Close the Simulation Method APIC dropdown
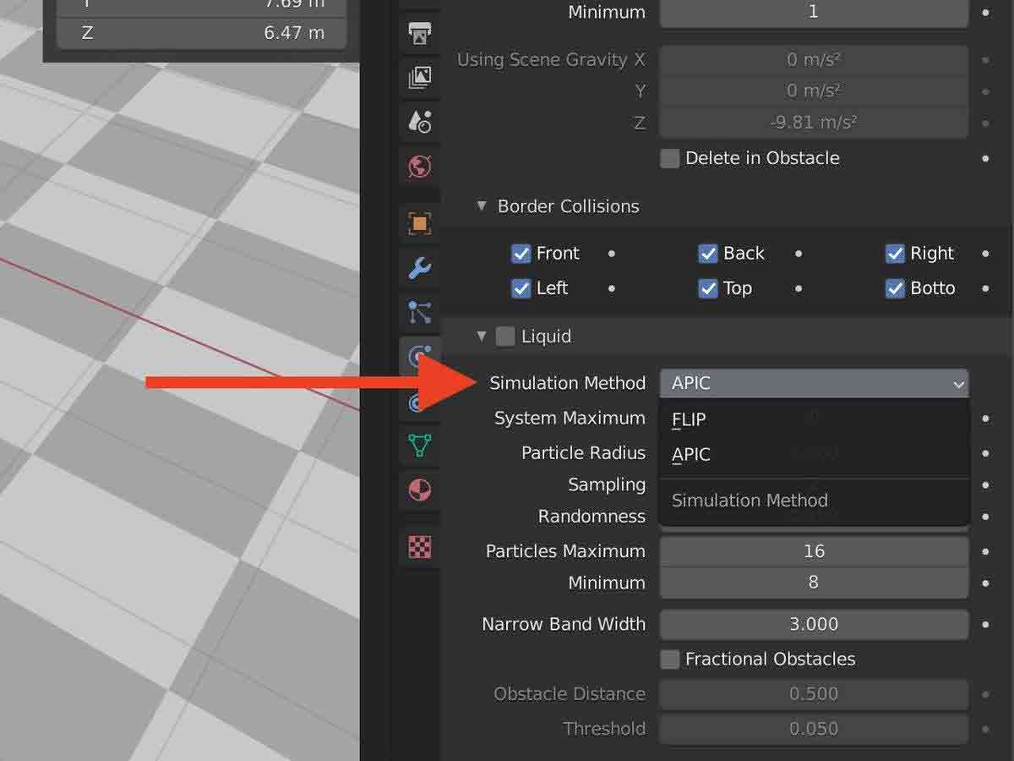This screenshot has height=761, width=1014. (x=814, y=383)
